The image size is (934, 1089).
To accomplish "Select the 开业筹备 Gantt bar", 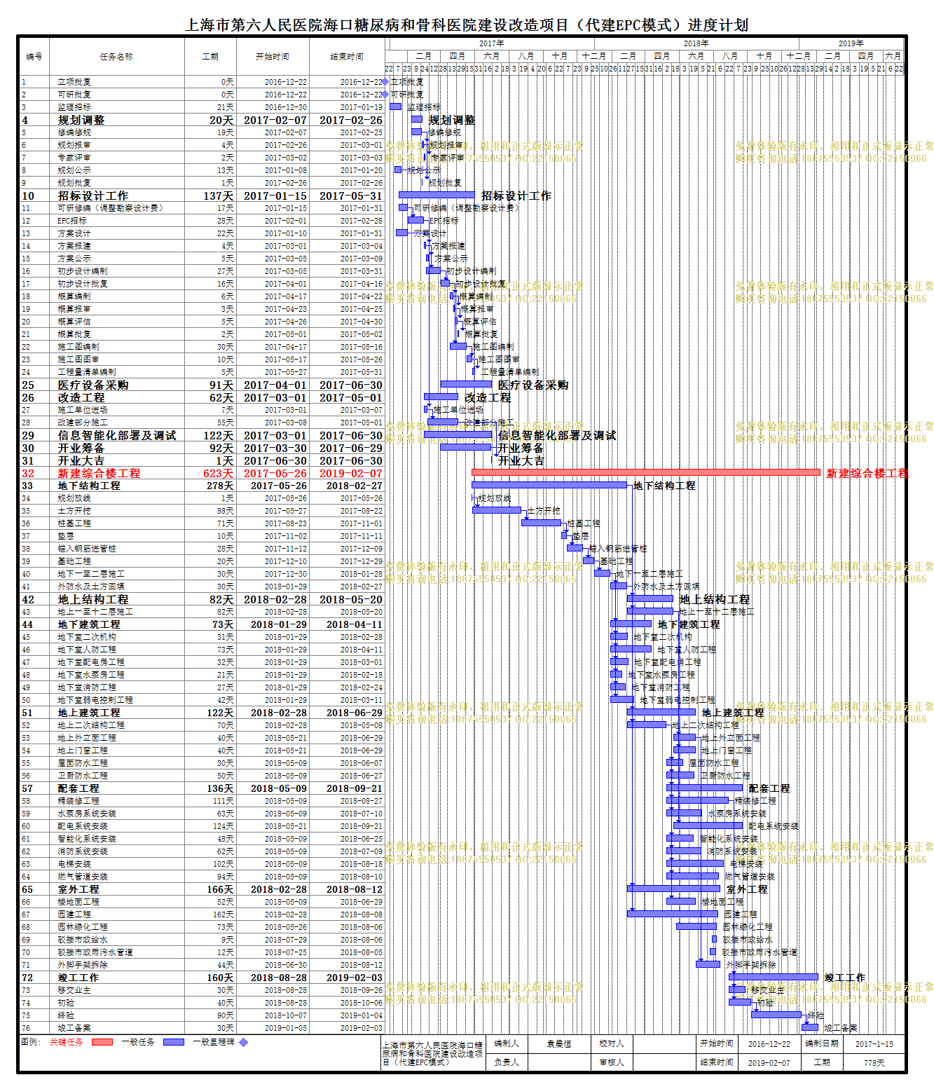I will [465, 447].
